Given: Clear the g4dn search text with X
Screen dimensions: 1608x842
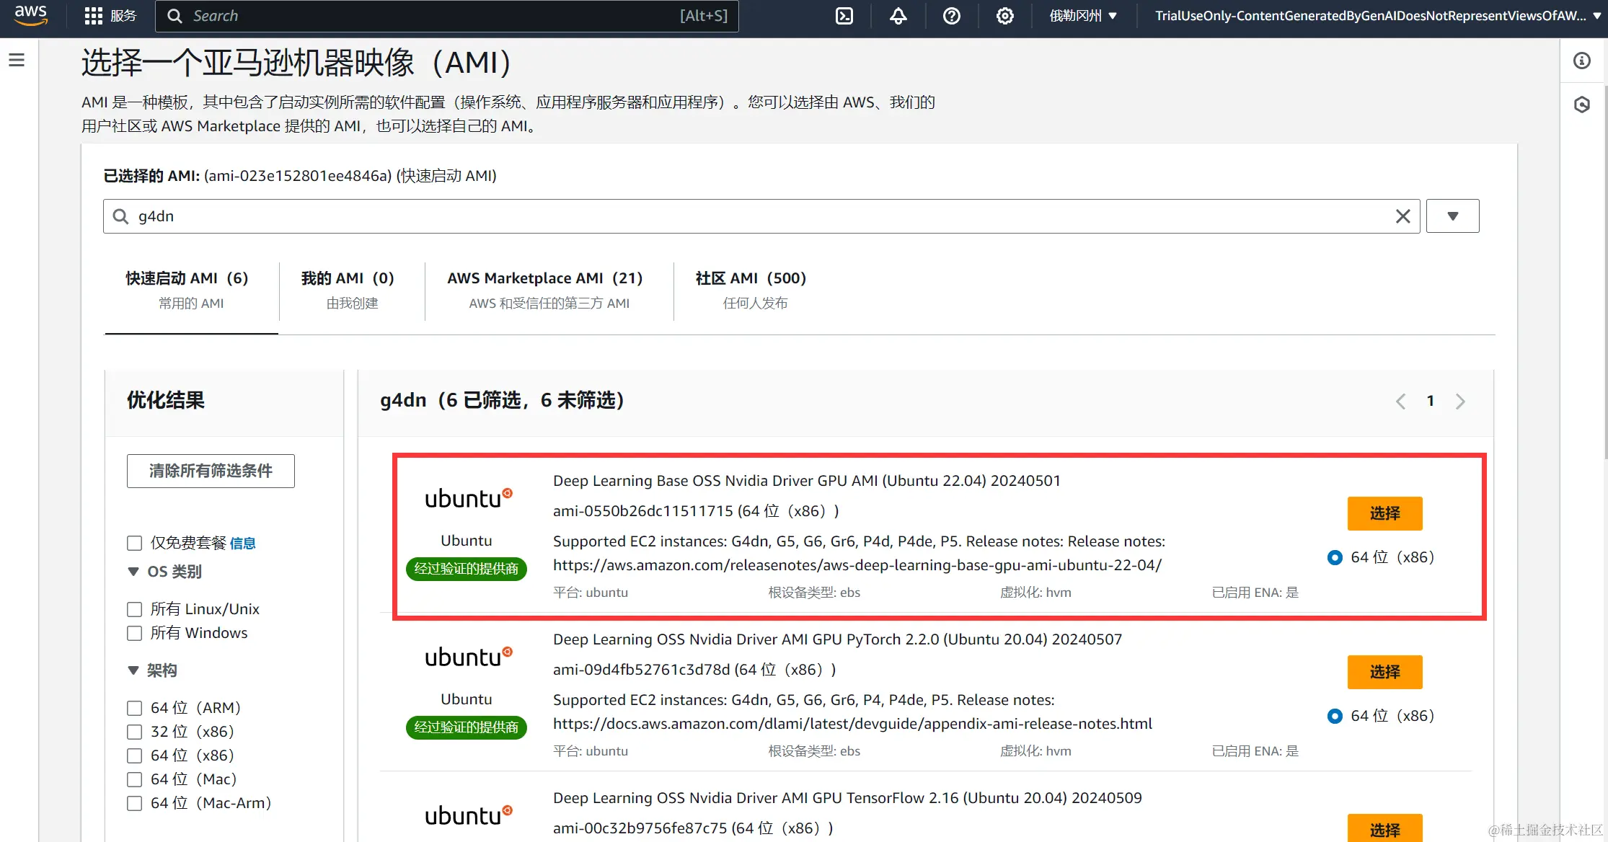Looking at the screenshot, I should tap(1403, 216).
